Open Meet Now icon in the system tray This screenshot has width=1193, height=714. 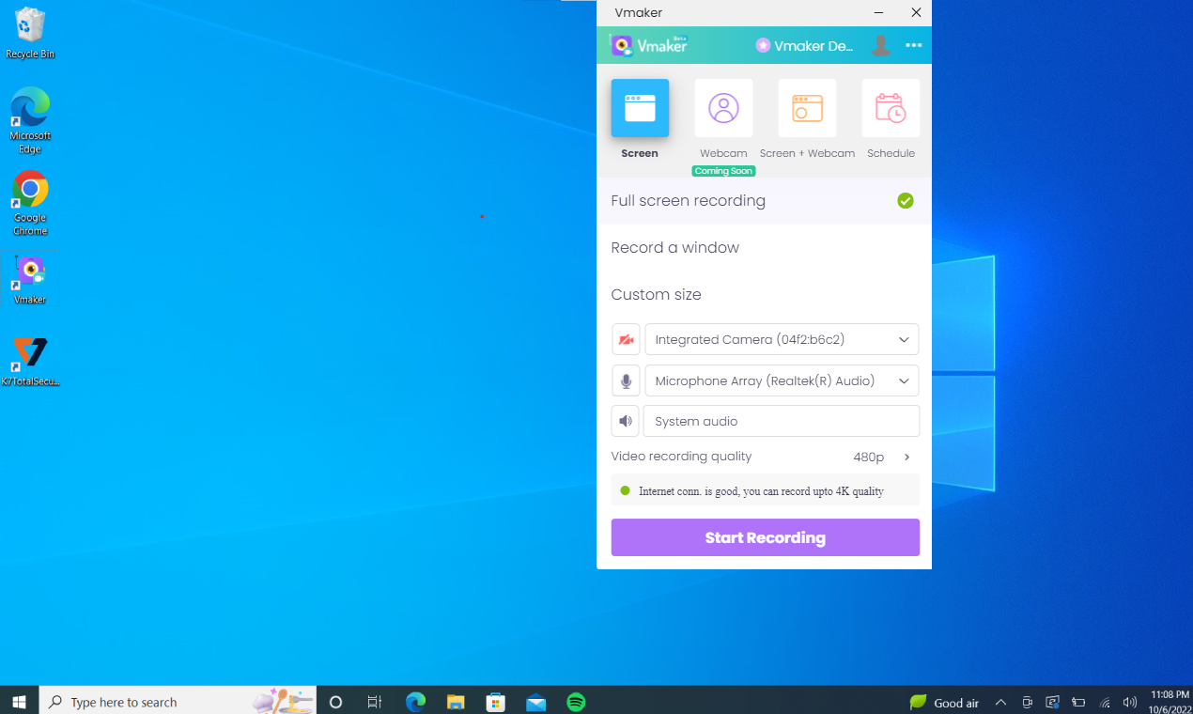click(x=1028, y=703)
